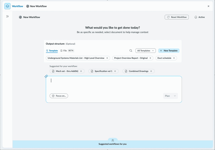This screenshot has height=150, width=215.
Task: Click the sparkle AI icon beside the prompt box
Action: pos(46,76)
